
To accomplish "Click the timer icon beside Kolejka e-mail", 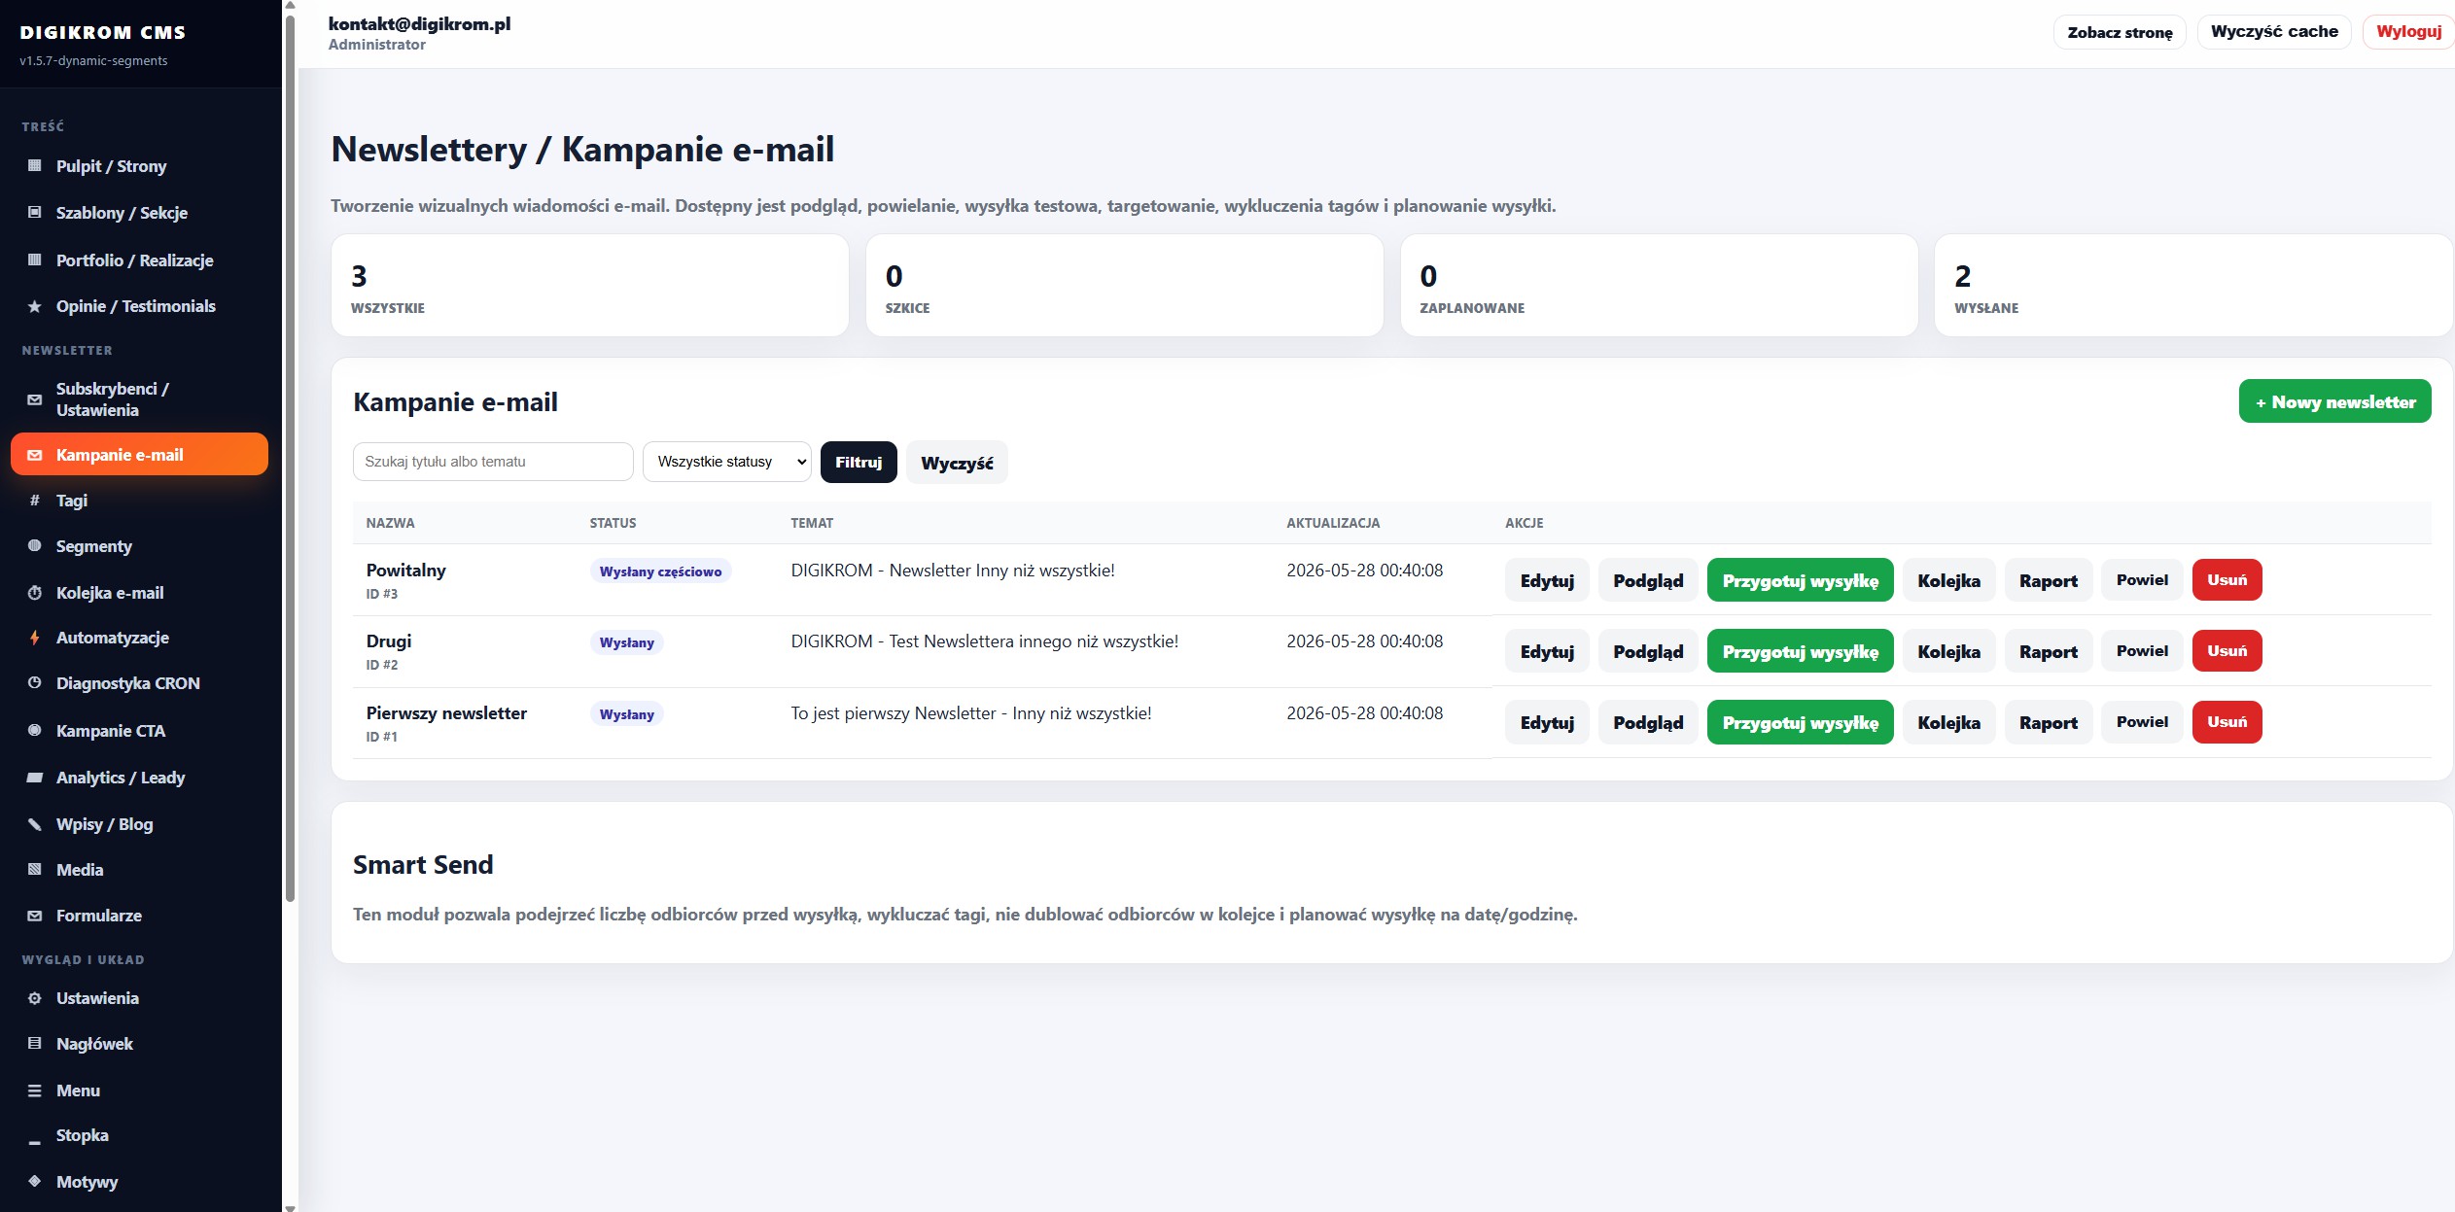I will point(35,593).
